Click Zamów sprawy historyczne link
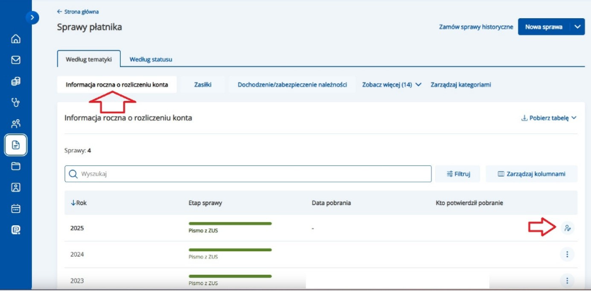The width and height of the screenshot is (591, 291). click(x=476, y=27)
